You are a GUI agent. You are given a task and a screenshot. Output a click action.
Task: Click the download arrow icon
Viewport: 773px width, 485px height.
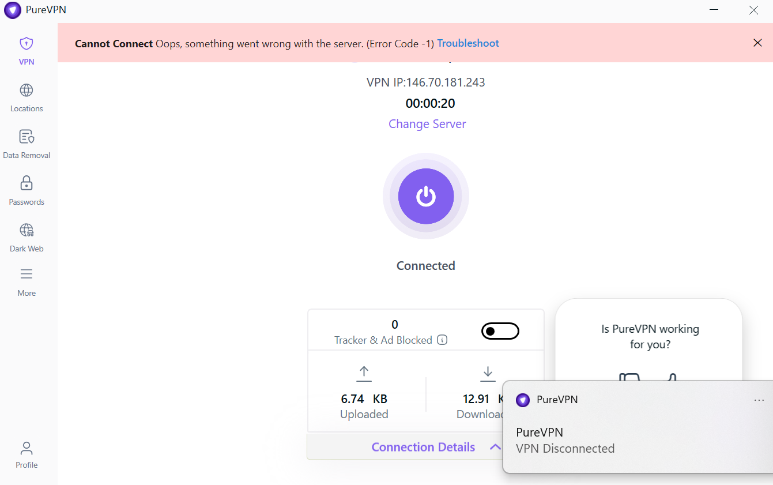[x=488, y=373]
